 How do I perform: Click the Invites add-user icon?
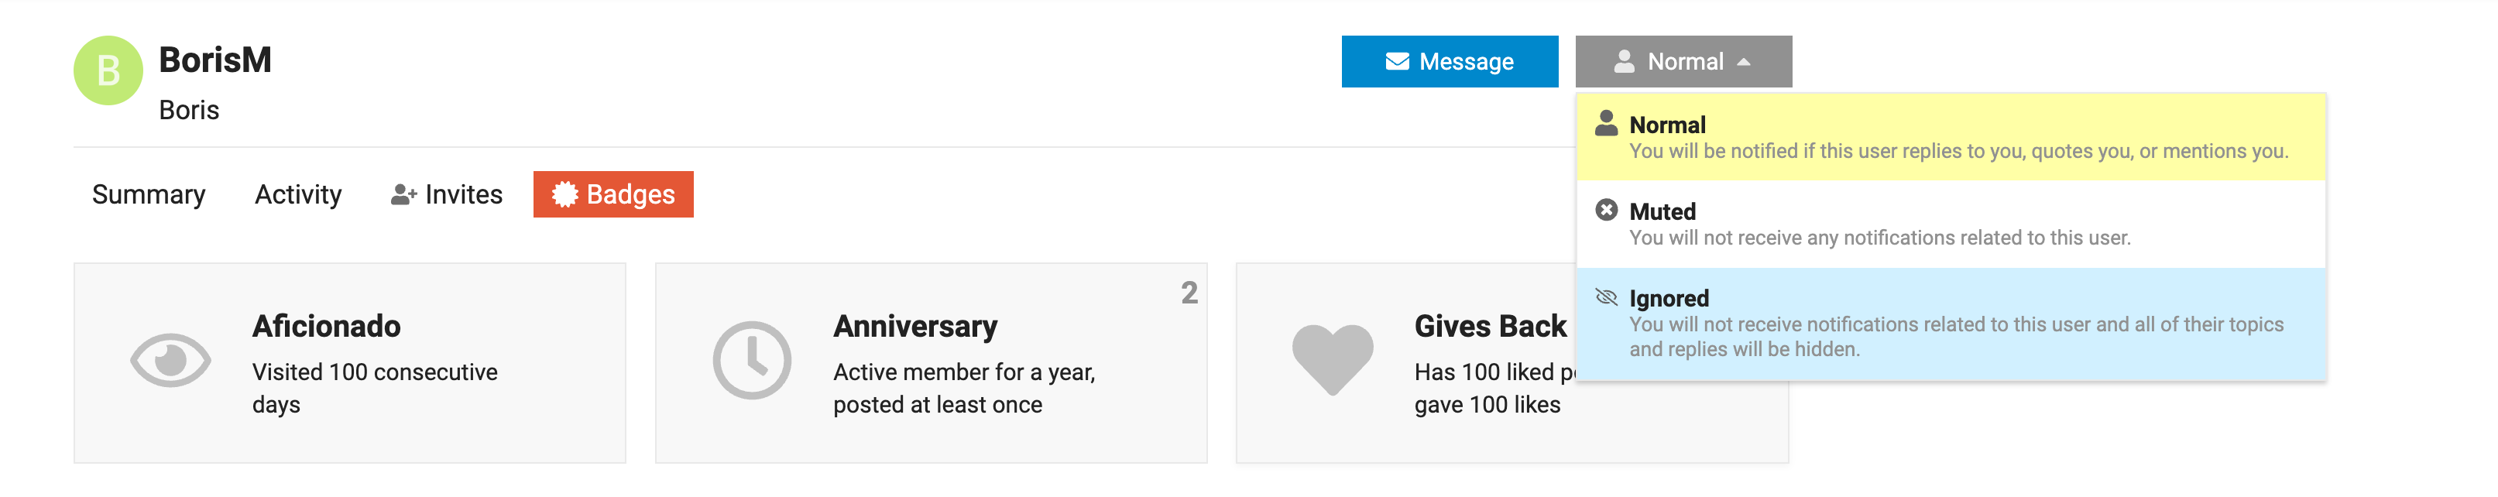point(403,195)
